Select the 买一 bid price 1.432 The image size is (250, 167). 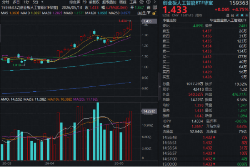(207, 57)
